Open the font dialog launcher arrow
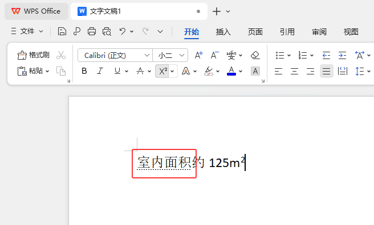Screen dimensions: 374x225 [263, 81]
